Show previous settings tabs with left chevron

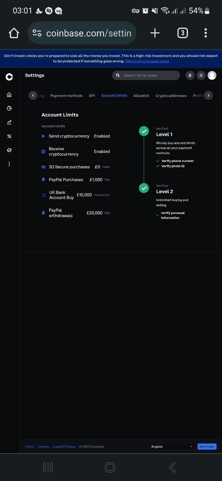33,95
